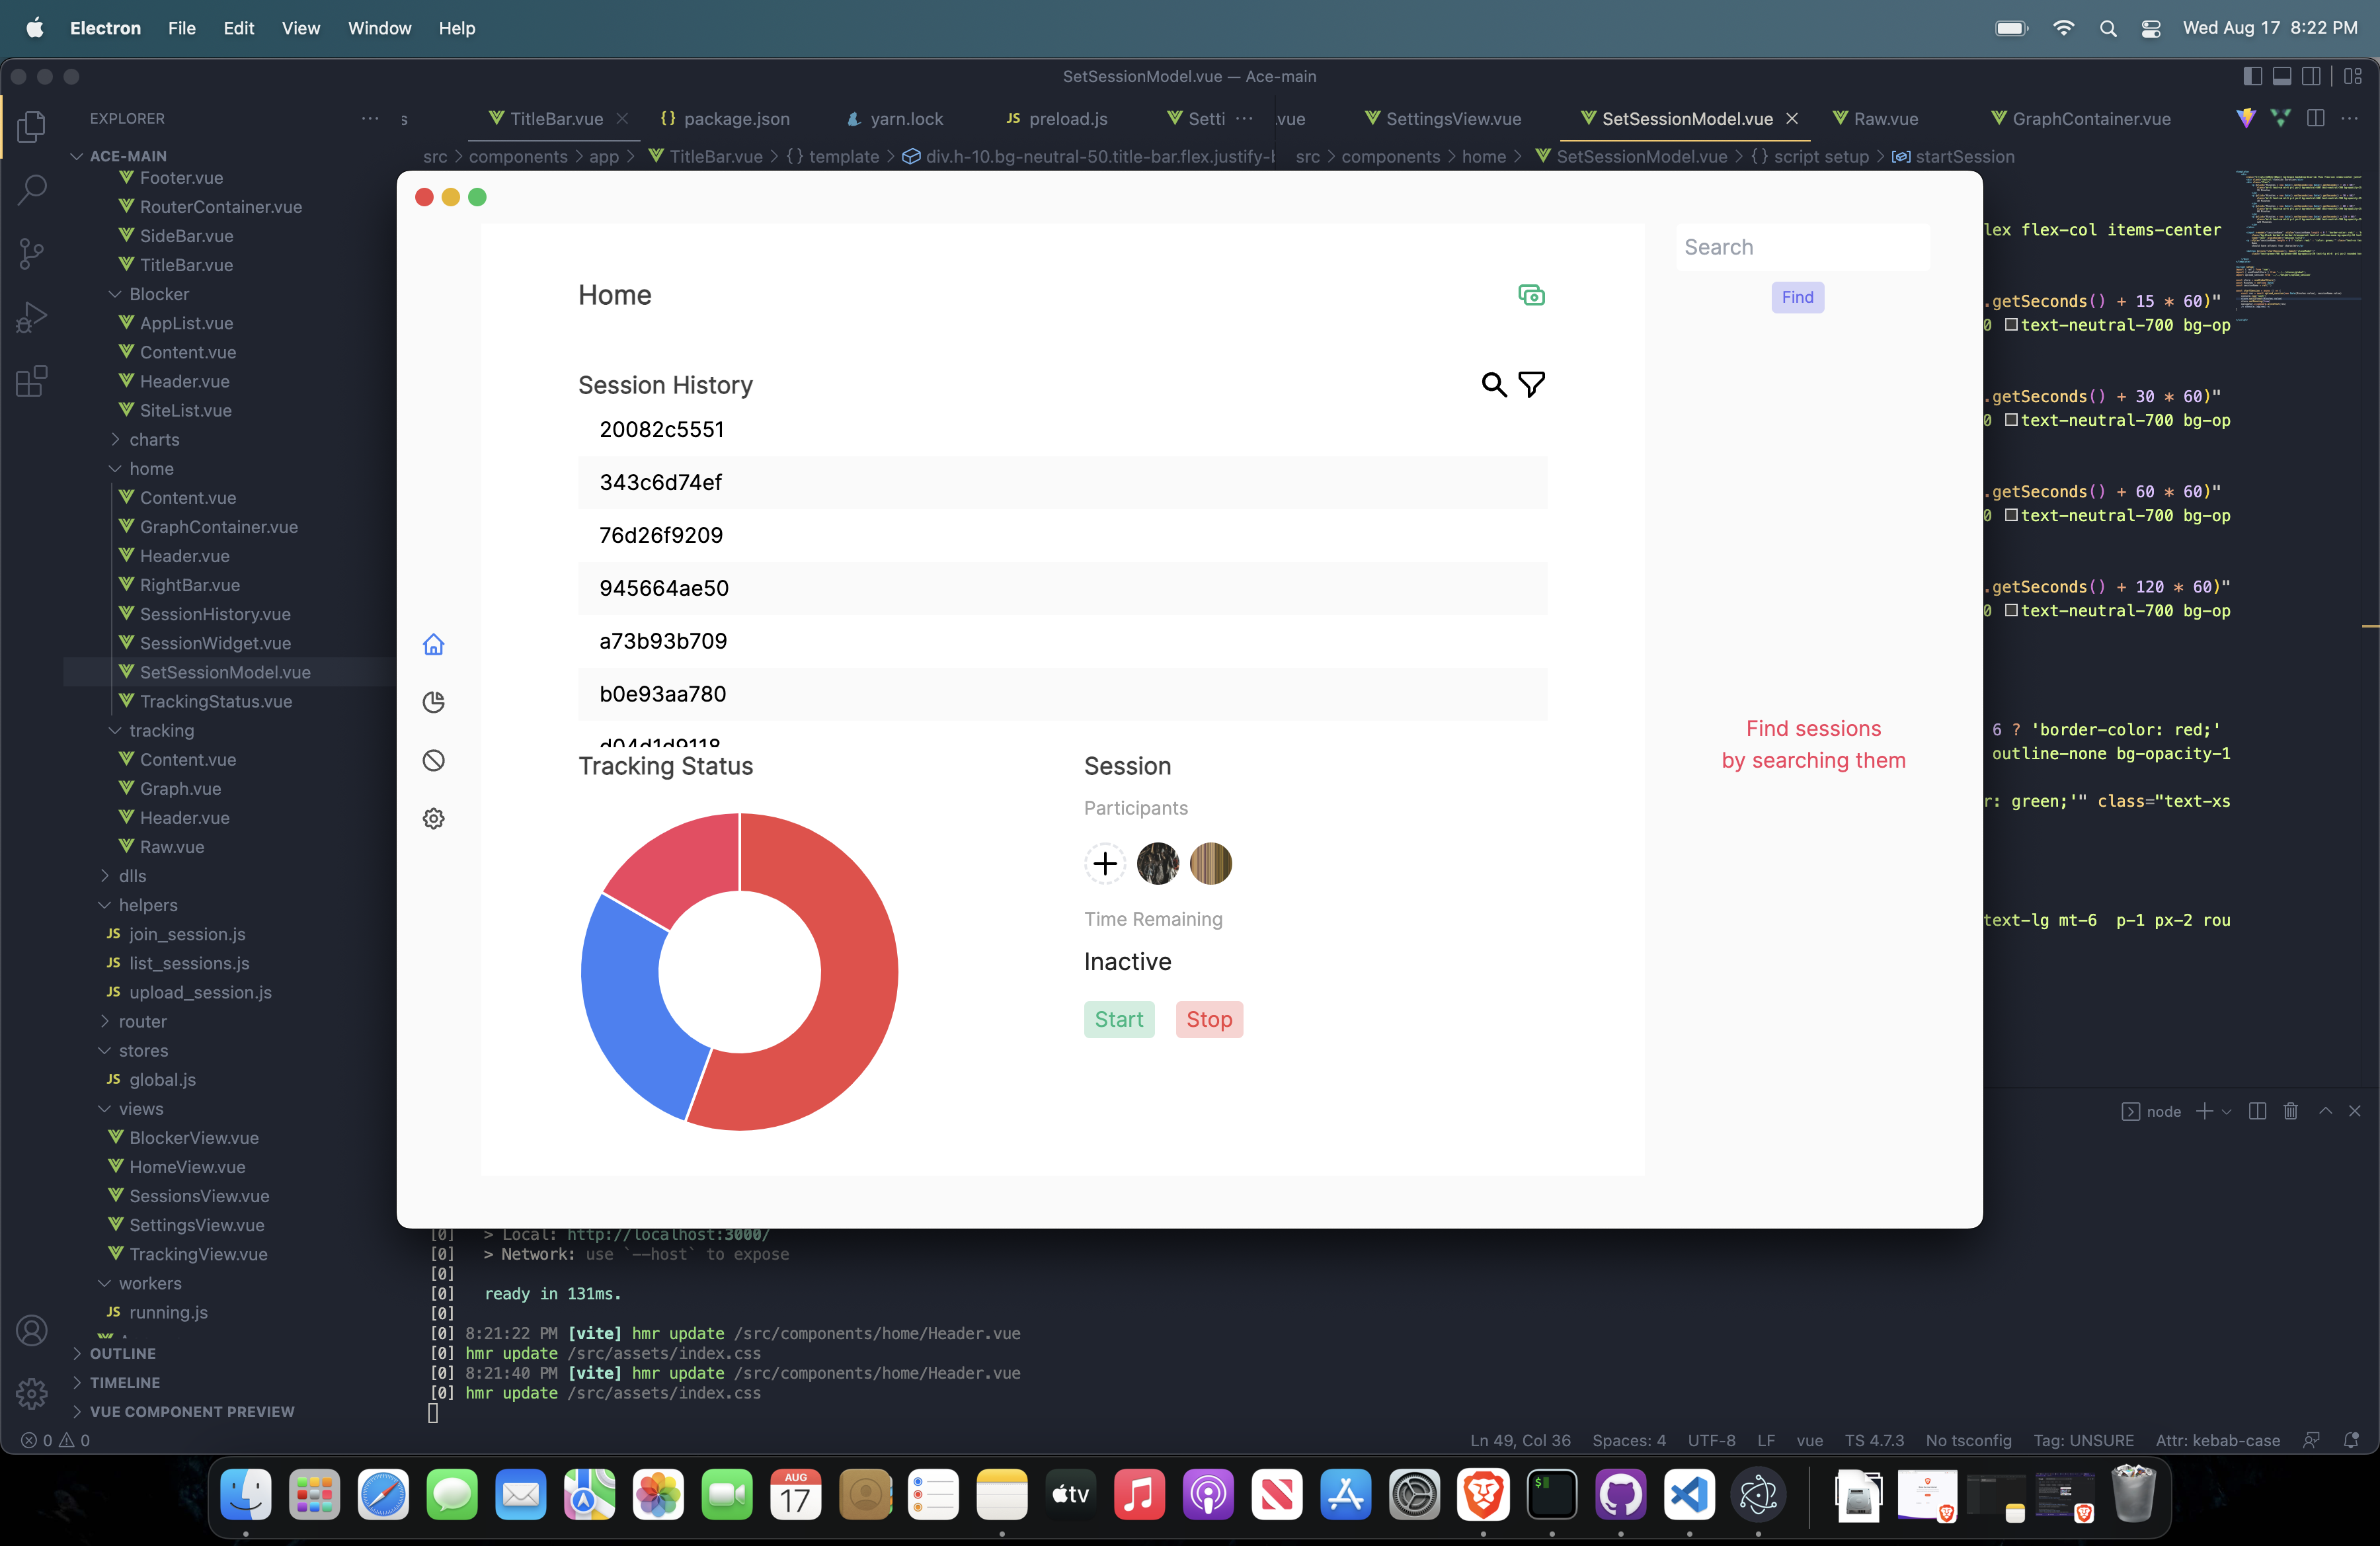Click the Session History filter funnel icon
2380x1546 pixels.
pos(1531,385)
